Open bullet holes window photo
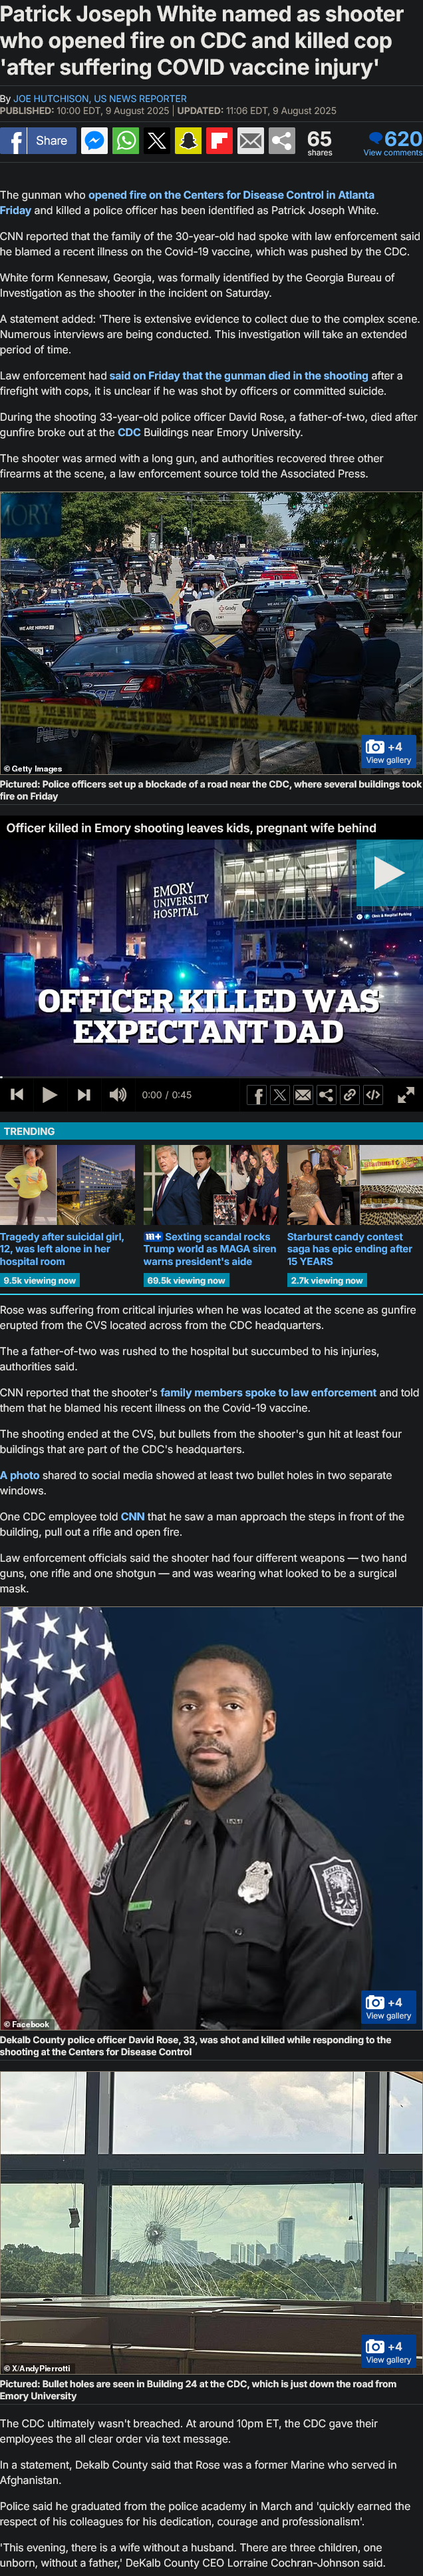This screenshot has width=423, height=2576. (211, 2223)
